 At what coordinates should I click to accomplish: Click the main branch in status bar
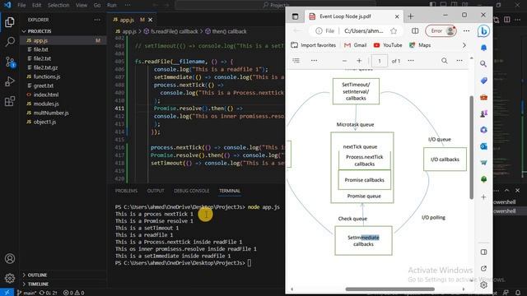pos(27,293)
